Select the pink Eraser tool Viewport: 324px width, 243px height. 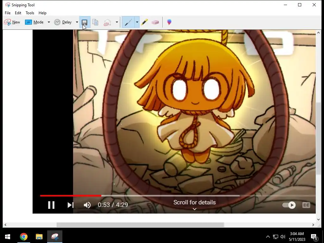pyautogui.click(x=155, y=22)
